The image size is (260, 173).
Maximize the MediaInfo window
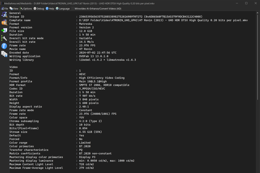[246, 3]
